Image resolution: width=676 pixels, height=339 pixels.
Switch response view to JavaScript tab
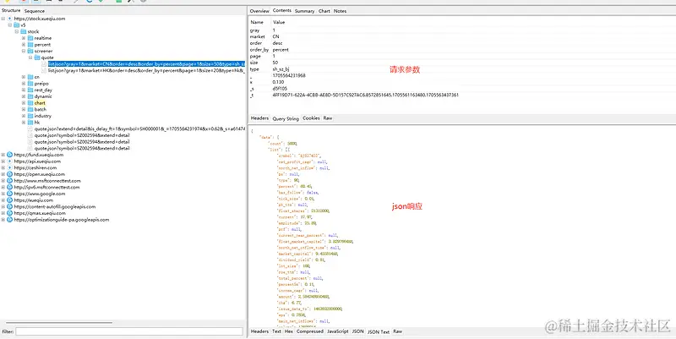click(x=338, y=331)
